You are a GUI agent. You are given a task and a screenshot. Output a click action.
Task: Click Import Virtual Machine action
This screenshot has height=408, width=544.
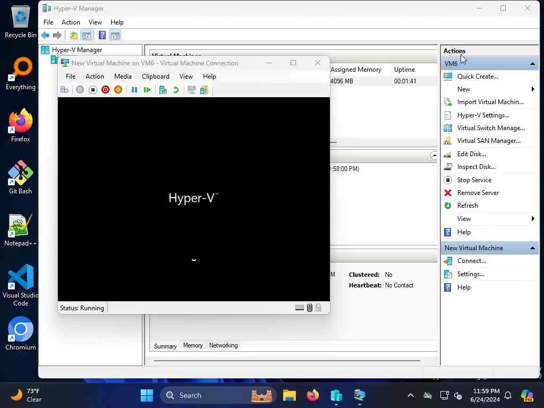coord(490,102)
